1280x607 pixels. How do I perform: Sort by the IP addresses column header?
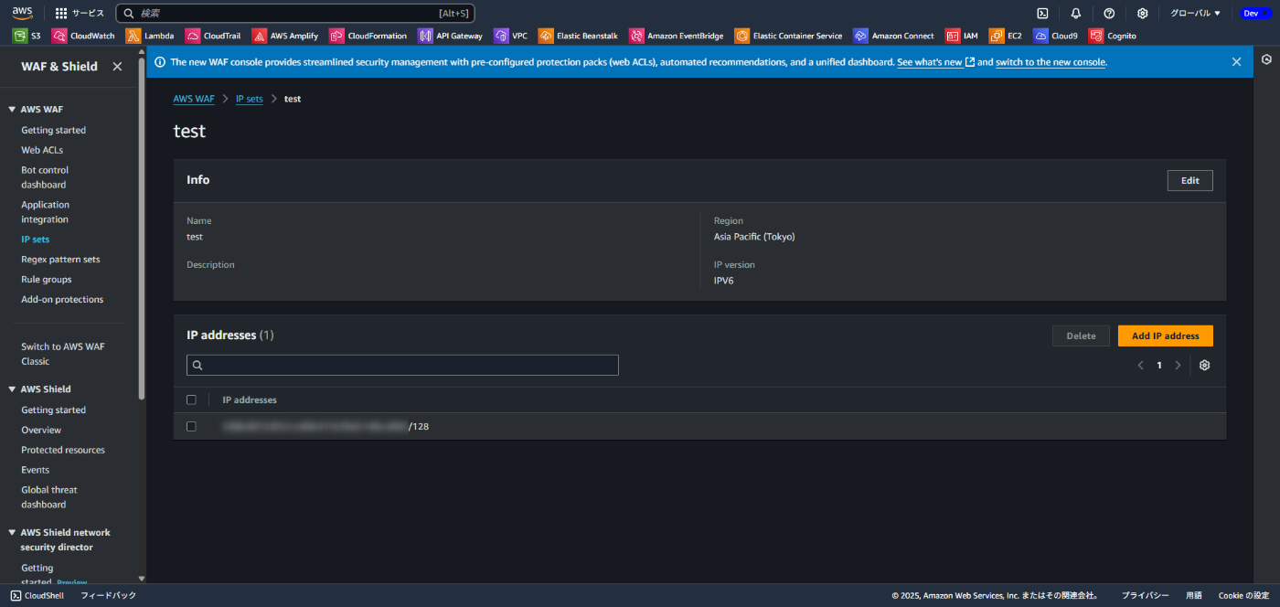pos(250,399)
